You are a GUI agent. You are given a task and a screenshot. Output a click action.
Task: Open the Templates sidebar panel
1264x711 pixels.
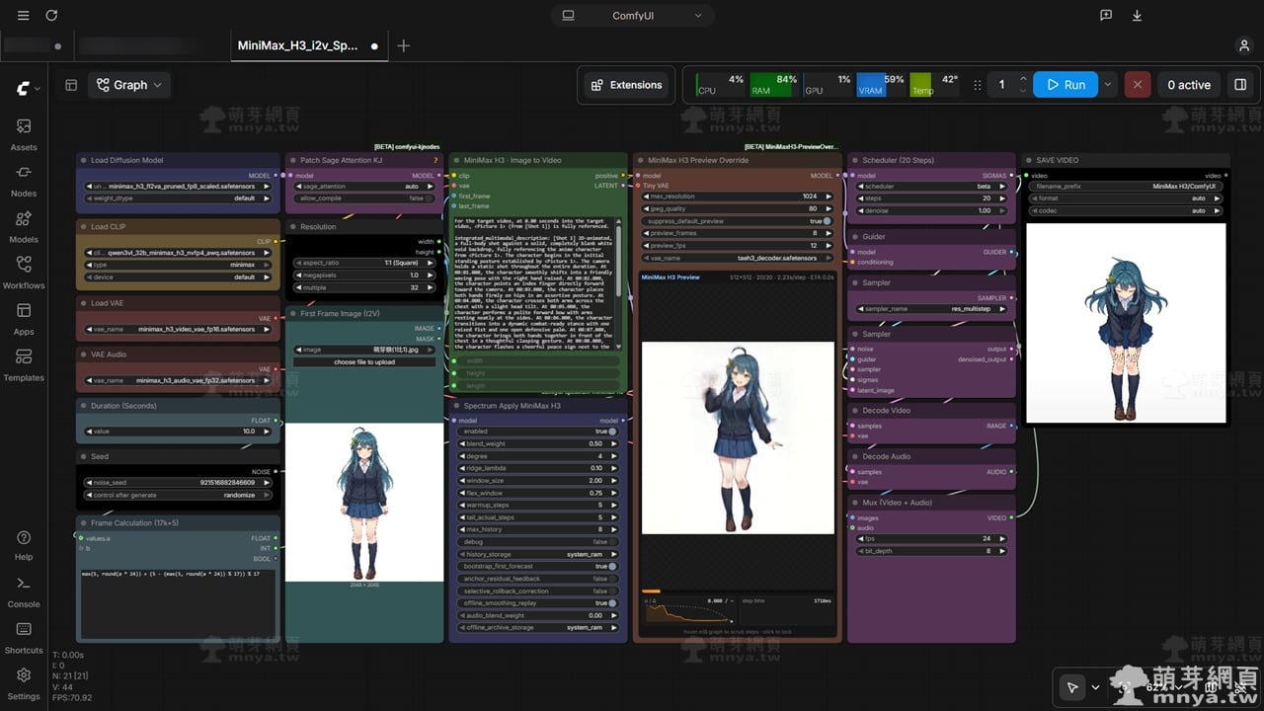[x=24, y=364]
